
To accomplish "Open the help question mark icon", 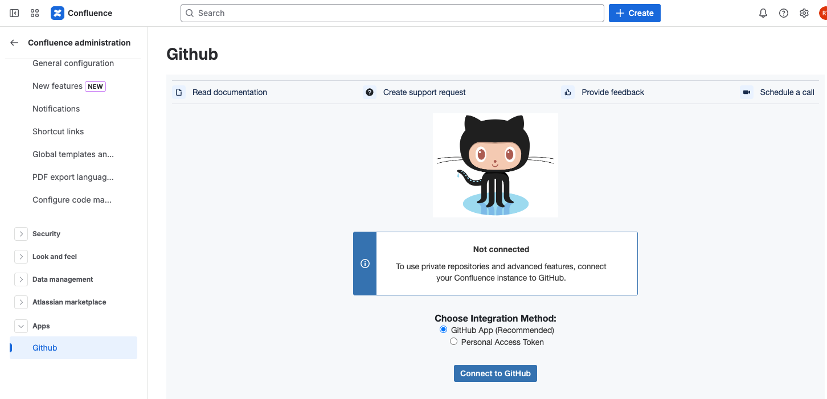I will pyautogui.click(x=784, y=13).
